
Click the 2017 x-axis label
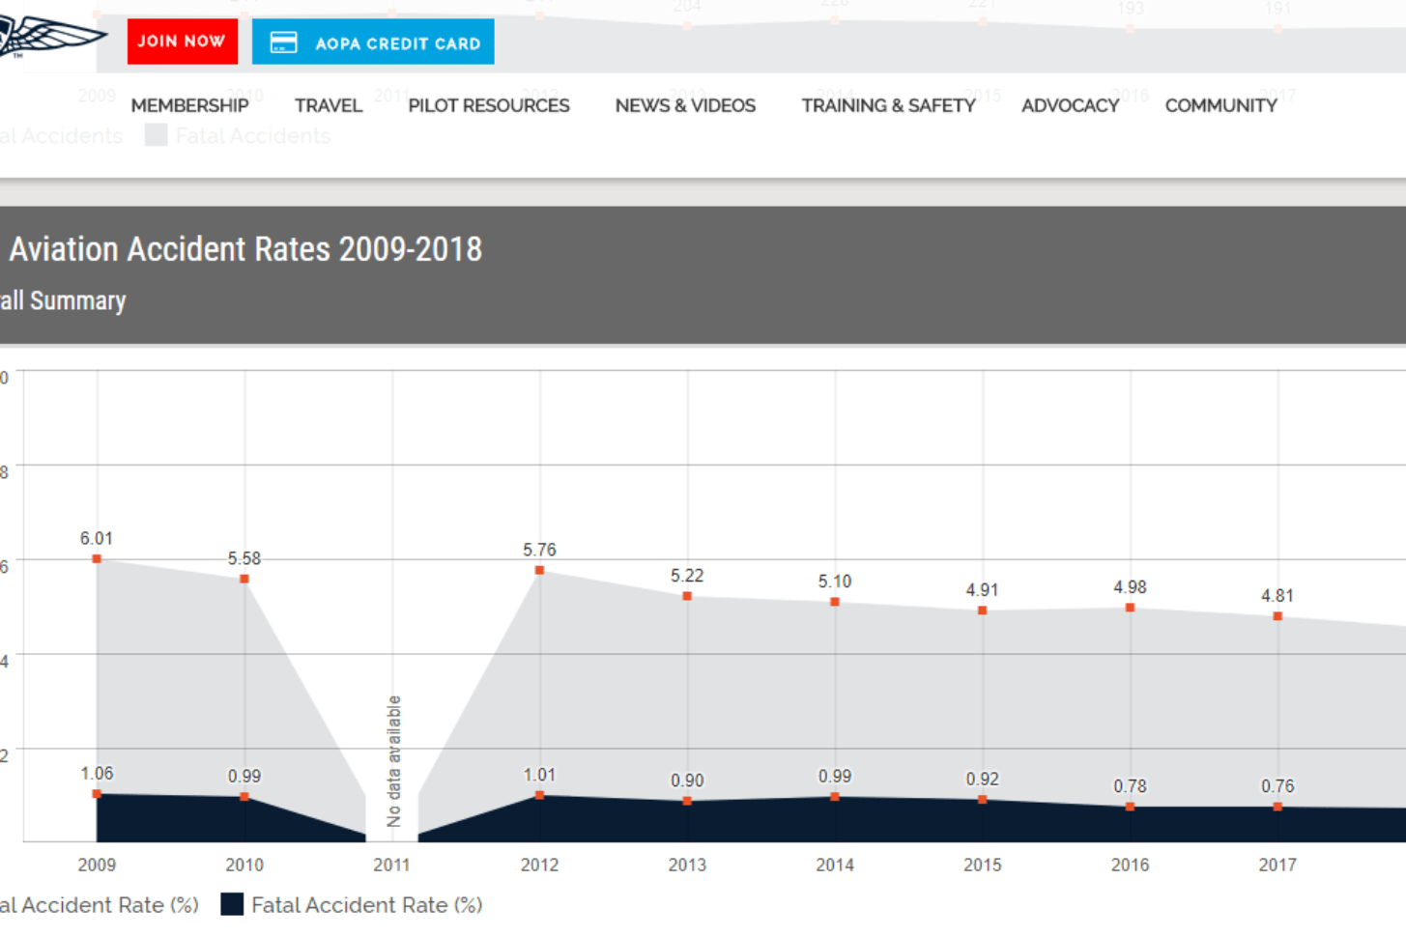(x=1277, y=865)
